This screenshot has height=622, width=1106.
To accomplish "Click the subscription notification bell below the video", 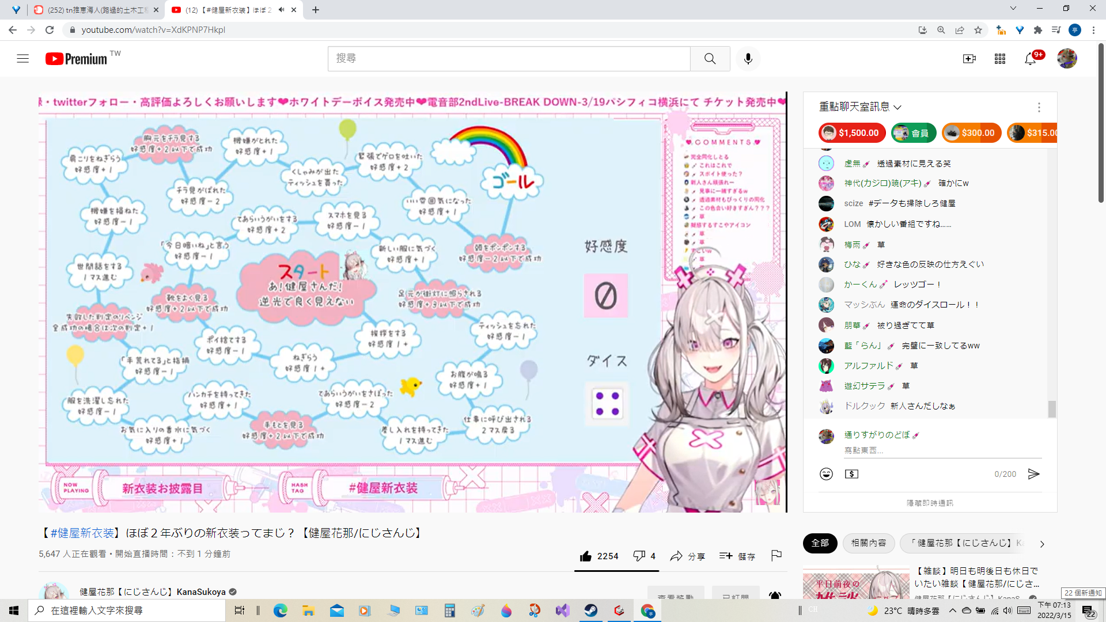I will point(775,595).
